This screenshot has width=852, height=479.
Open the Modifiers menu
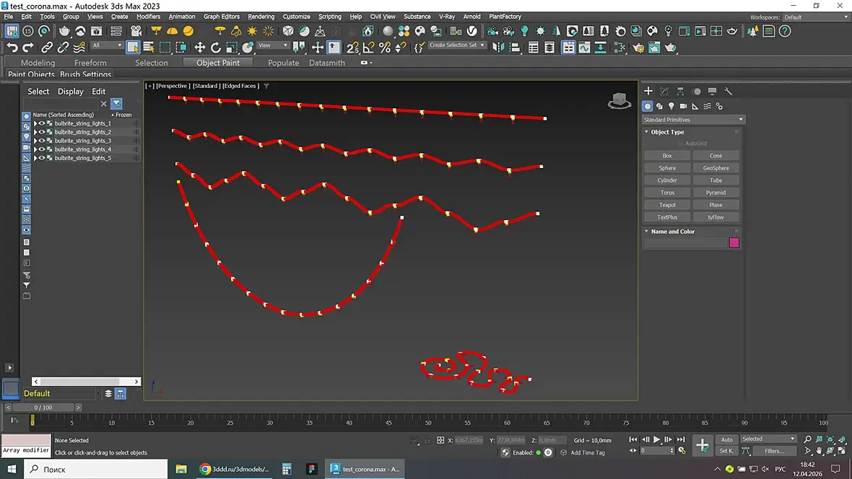[148, 17]
